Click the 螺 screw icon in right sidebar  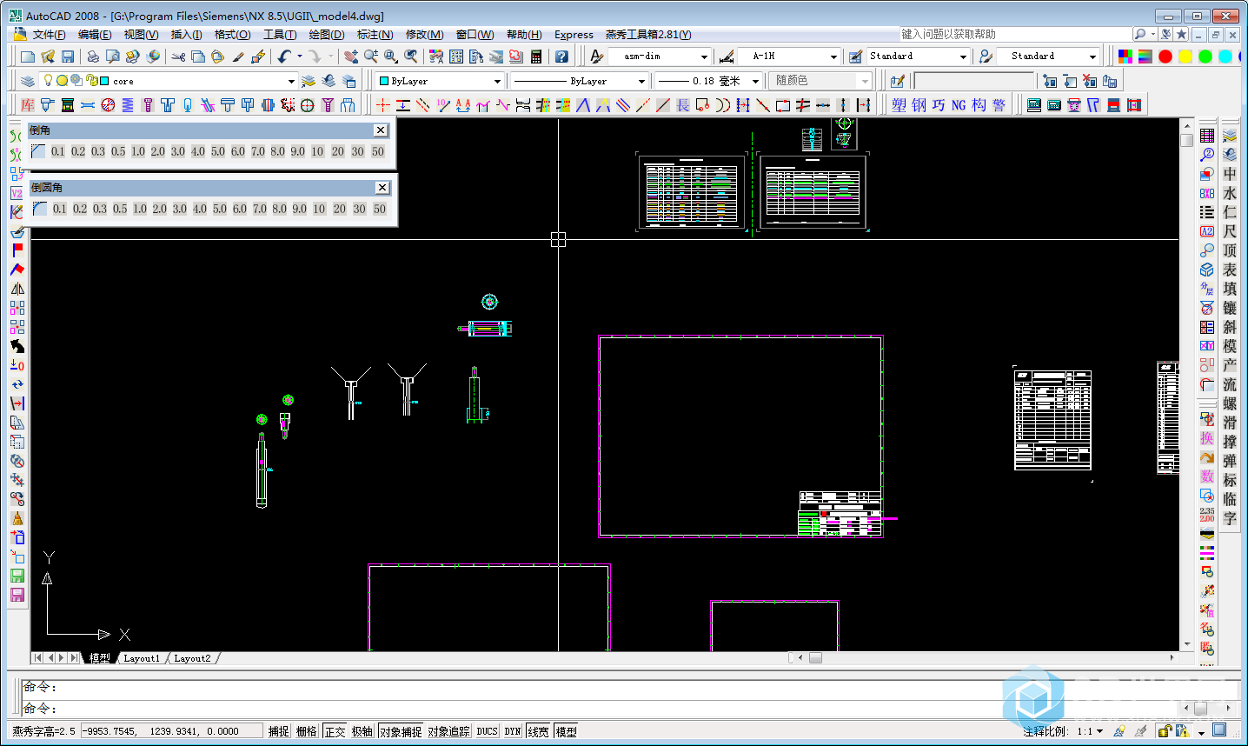(1230, 403)
